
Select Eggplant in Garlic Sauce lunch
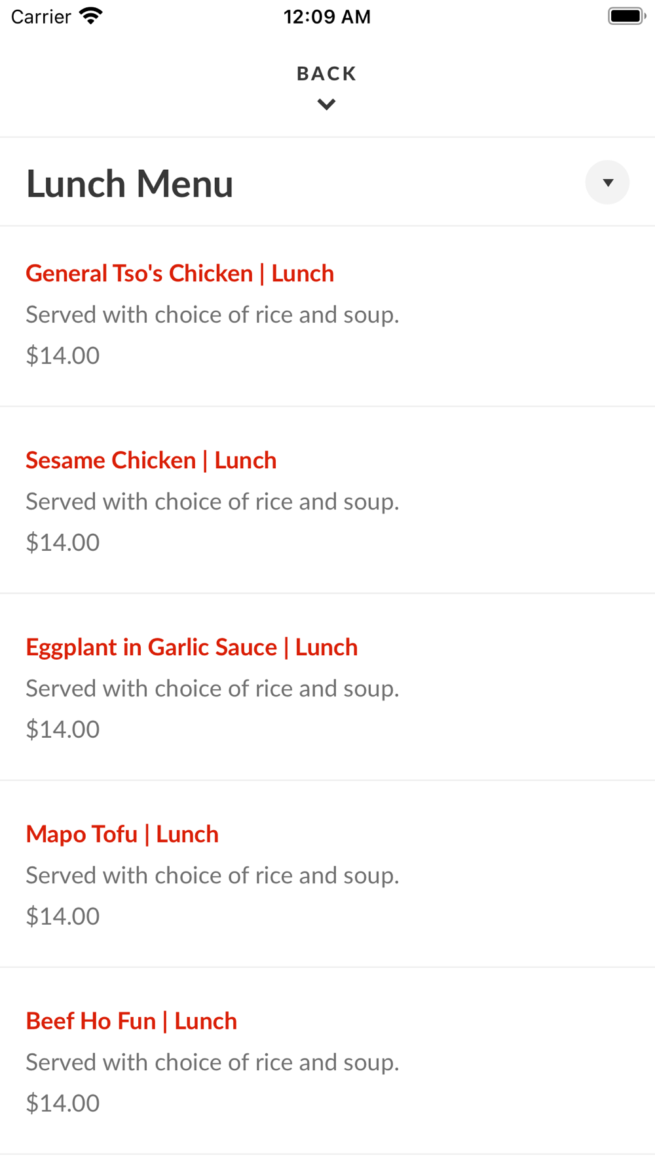click(x=191, y=647)
